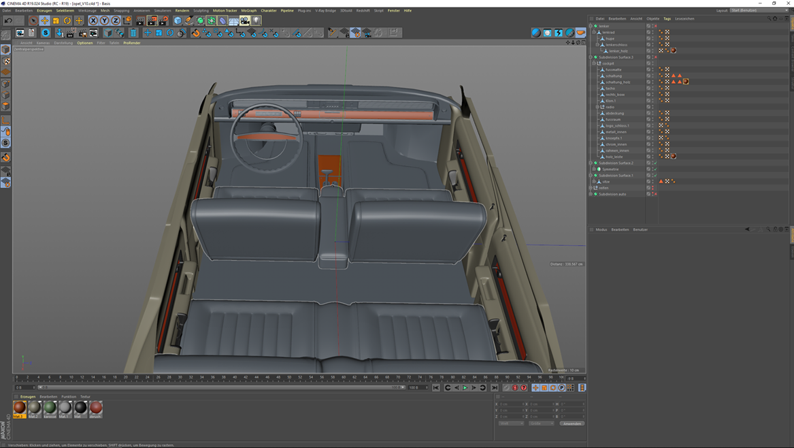Select the black Mat material swatch
This screenshot has height=448, width=794.
click(80, 407)
